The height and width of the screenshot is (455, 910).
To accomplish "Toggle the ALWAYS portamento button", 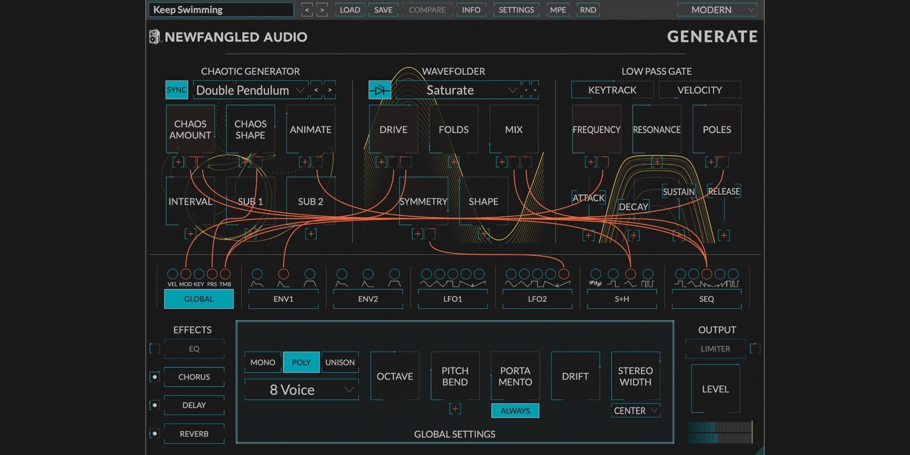I will [515, 411].
